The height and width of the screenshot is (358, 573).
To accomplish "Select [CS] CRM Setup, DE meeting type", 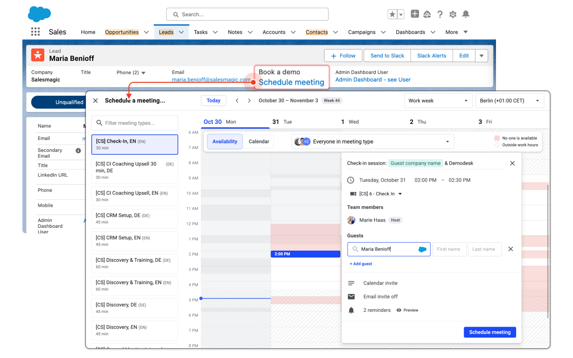I will [135, 218].
